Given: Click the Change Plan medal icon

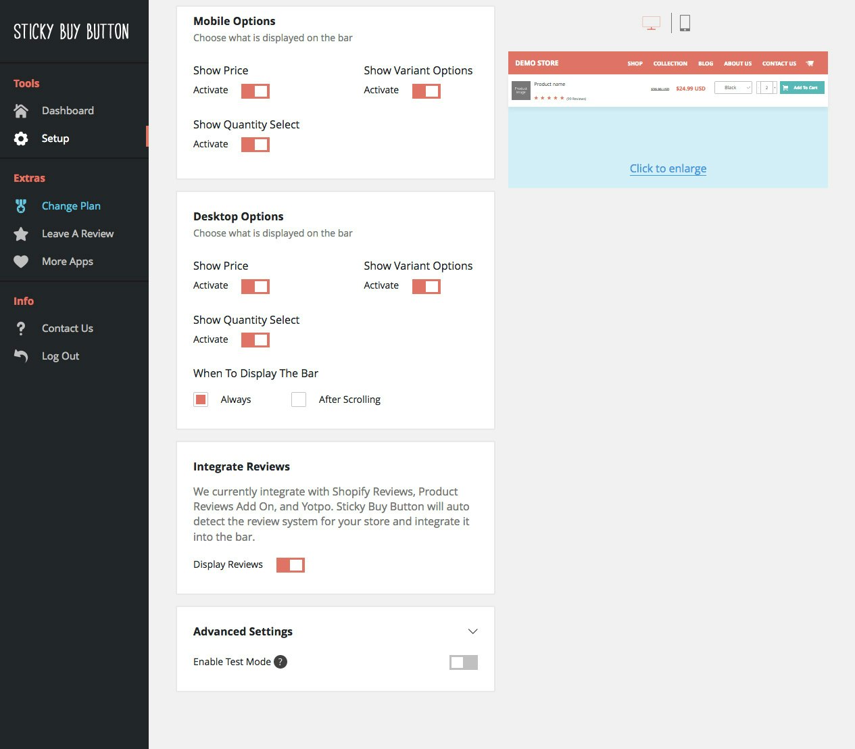Looking at the screenshot, I should point(21,206).
